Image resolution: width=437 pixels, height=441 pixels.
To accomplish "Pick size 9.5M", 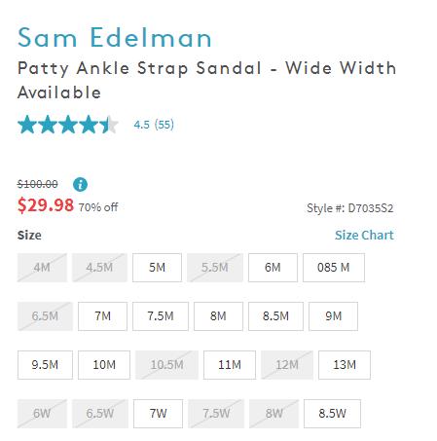I will (x=45, y=365).
